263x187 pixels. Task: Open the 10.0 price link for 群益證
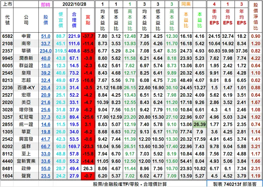click(x=45, y=66)
